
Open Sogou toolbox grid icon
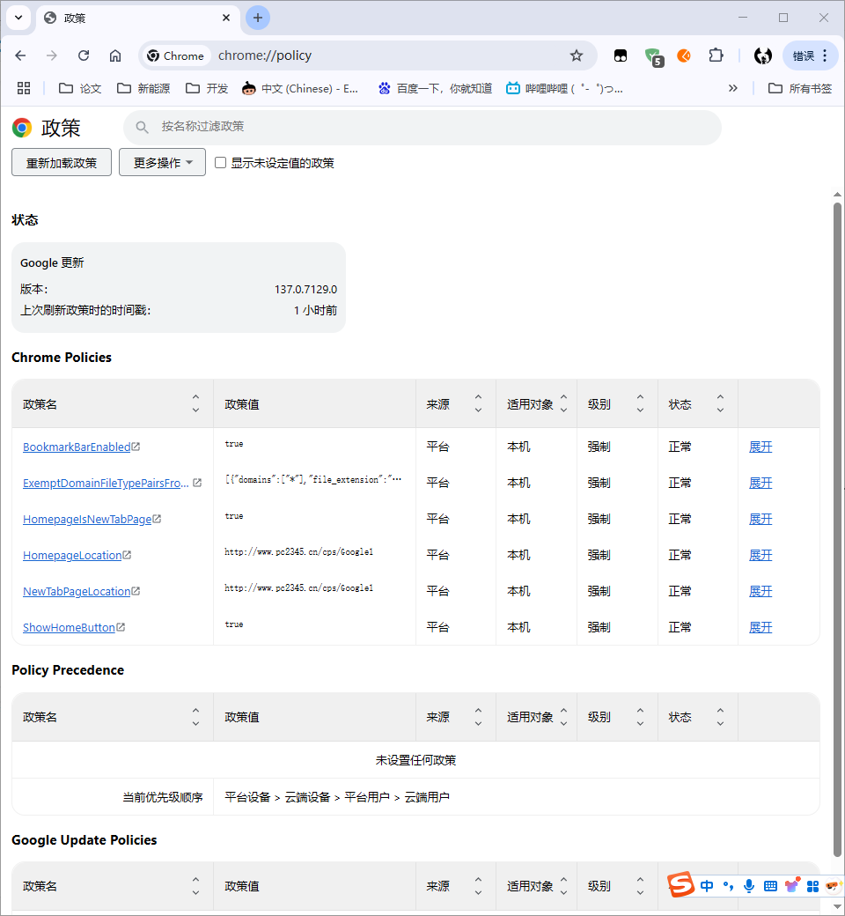tap(812, 886)
